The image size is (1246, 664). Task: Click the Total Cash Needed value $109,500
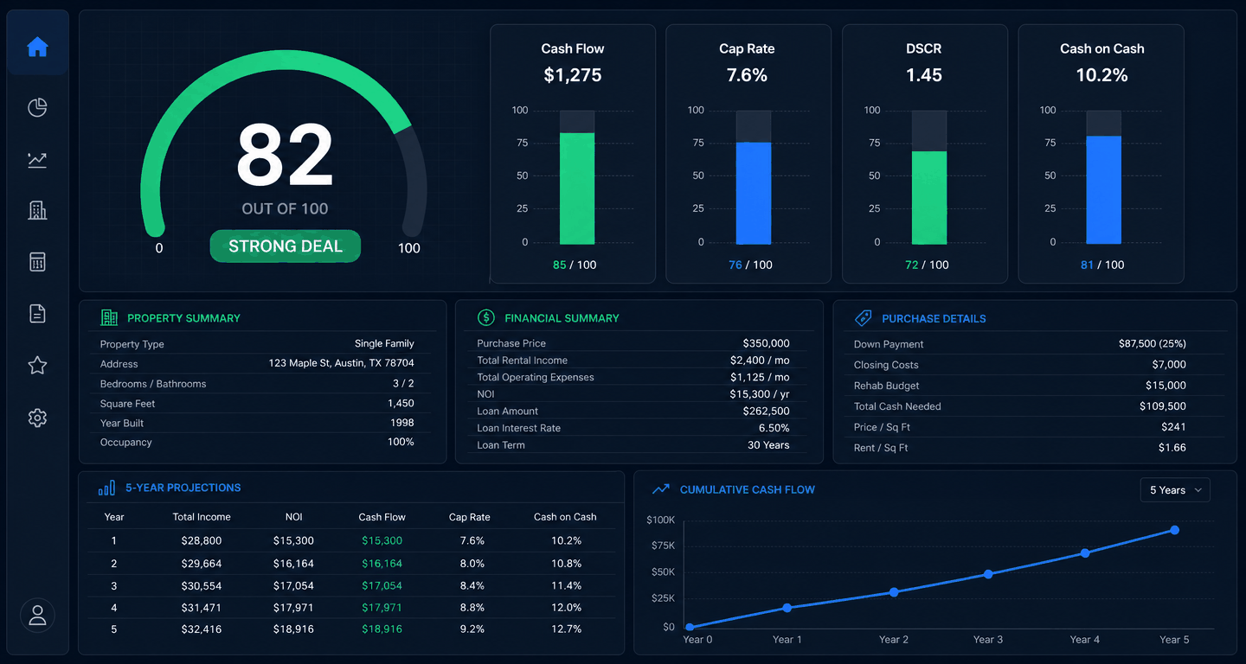tap(1163, 406)
